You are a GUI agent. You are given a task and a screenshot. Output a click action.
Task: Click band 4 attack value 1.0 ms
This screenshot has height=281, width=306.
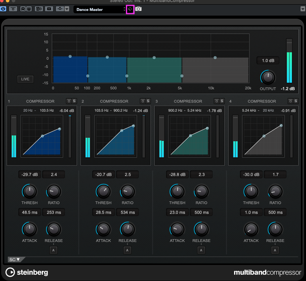[251, 212]
